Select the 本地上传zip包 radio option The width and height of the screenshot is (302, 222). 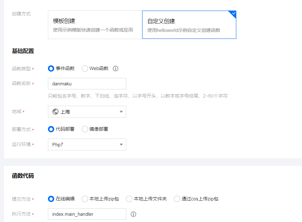(85, 199)
